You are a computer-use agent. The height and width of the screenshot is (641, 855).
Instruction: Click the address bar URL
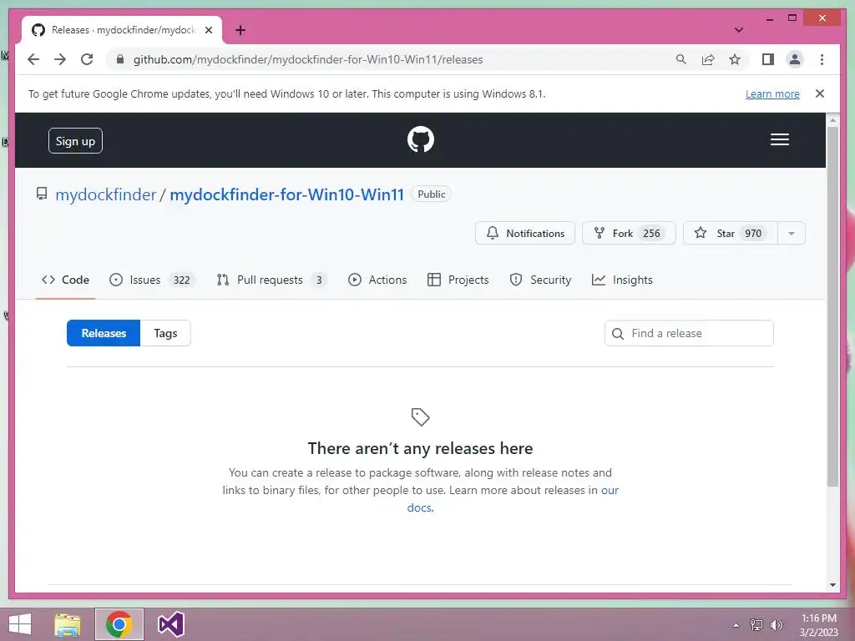[308, 59]
